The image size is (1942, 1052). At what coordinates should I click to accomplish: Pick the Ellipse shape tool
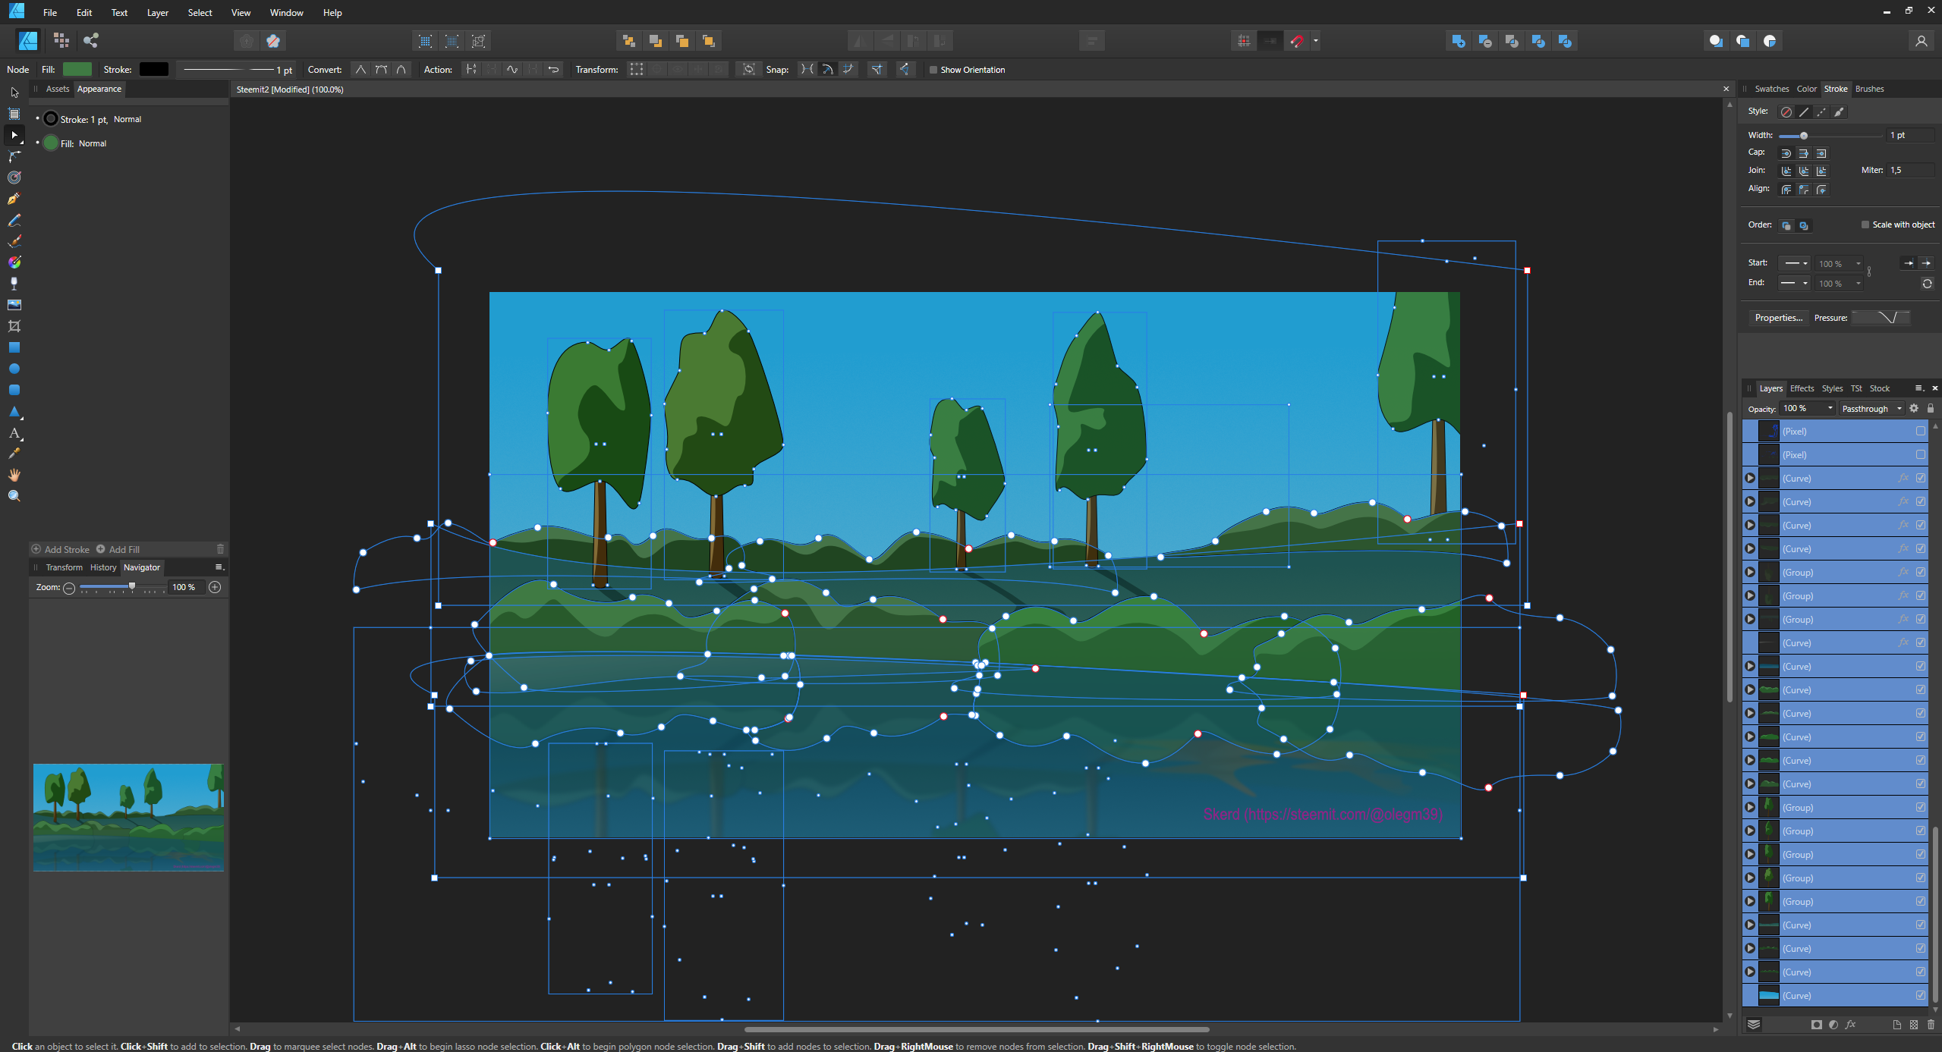coord(14,369)
